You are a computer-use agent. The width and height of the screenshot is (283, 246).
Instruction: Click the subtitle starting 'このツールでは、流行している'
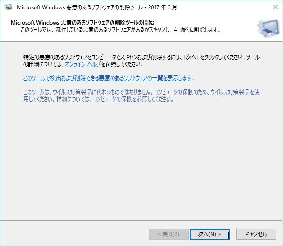coord(120,30)
